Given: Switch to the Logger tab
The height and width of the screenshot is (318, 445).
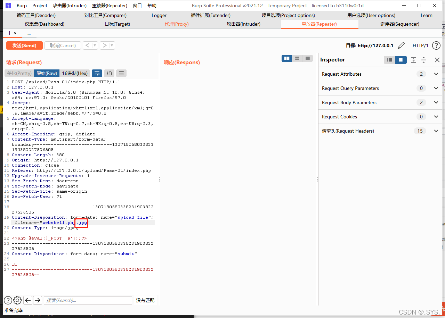Looking at the screenshot, I should click(x=159, y=15).
